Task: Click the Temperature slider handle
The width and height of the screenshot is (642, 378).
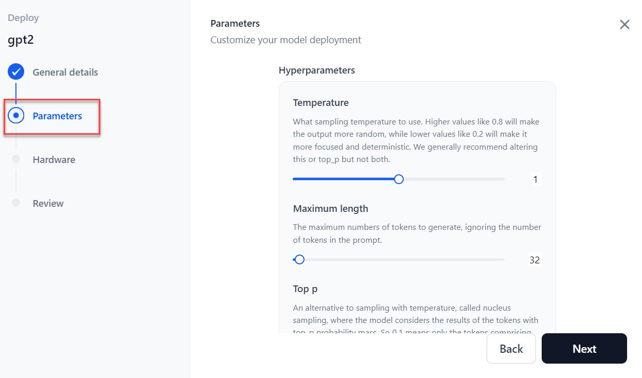Action: [x=399, y=179]
